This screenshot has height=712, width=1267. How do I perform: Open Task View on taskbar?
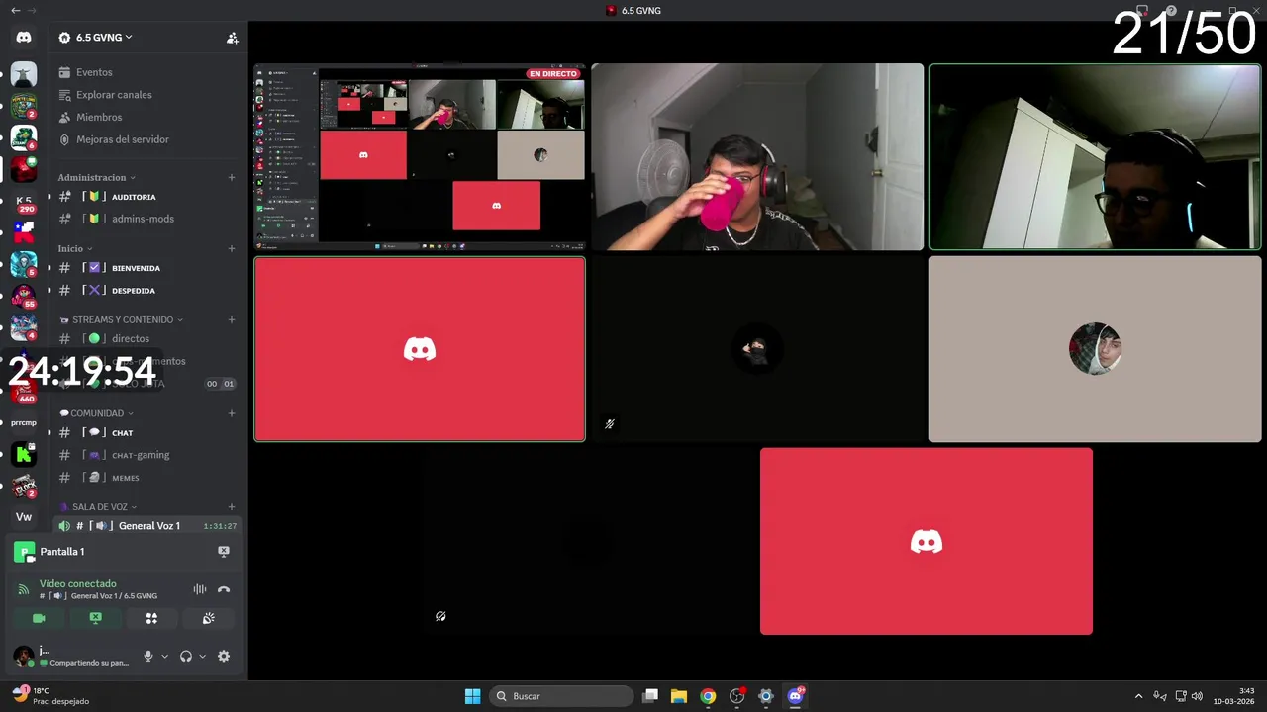click(650, 696)
